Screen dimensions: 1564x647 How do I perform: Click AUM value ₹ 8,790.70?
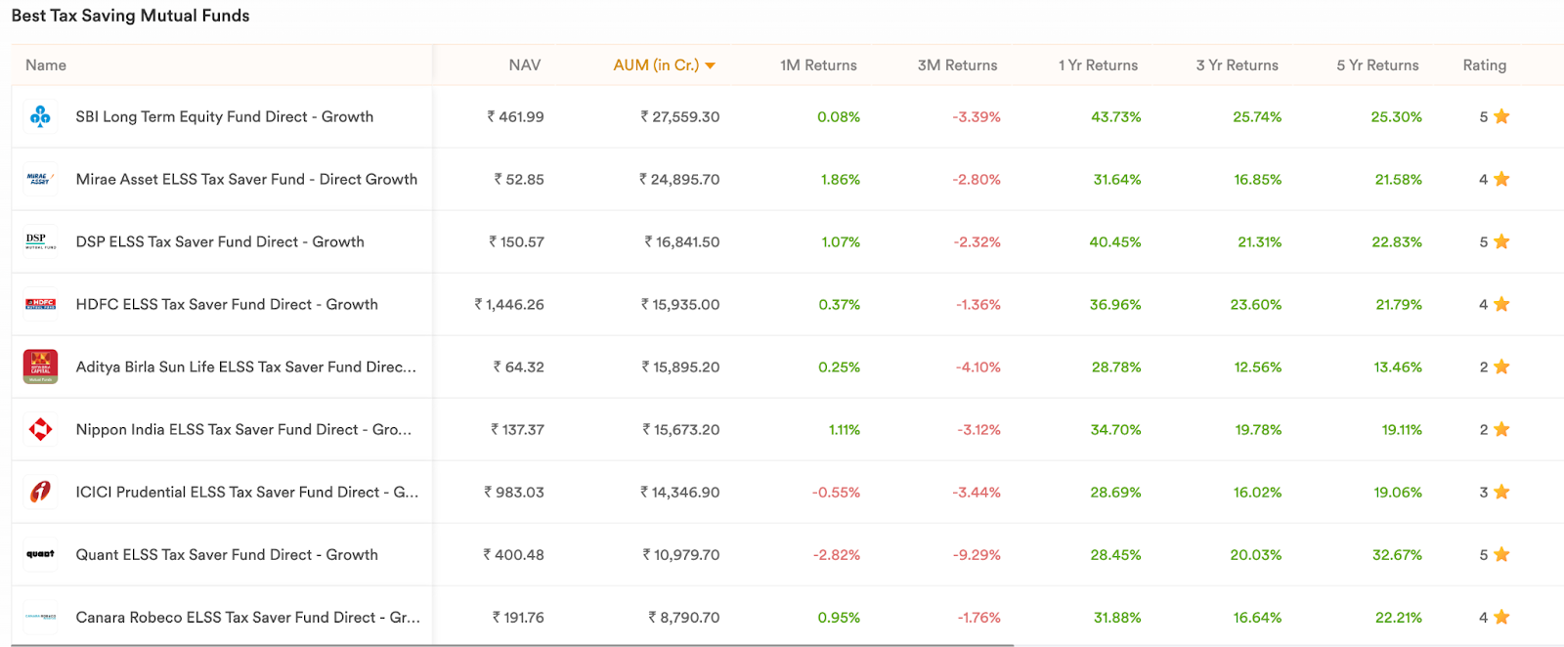coord(684,617)
